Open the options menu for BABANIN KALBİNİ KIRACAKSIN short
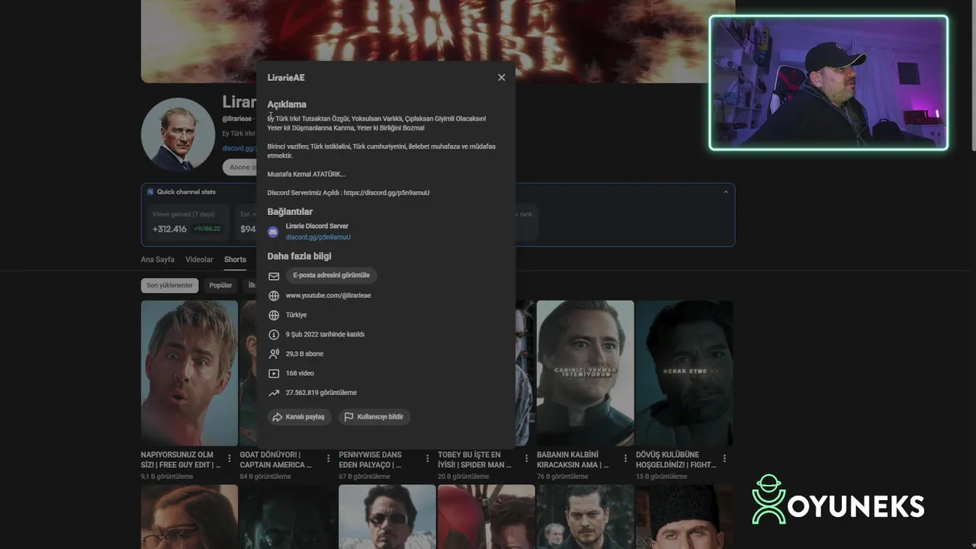976x549 pixels. coord(625,459)
